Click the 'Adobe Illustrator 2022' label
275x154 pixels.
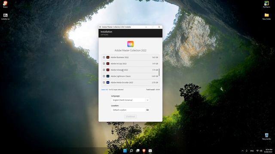tap(119, 57)
